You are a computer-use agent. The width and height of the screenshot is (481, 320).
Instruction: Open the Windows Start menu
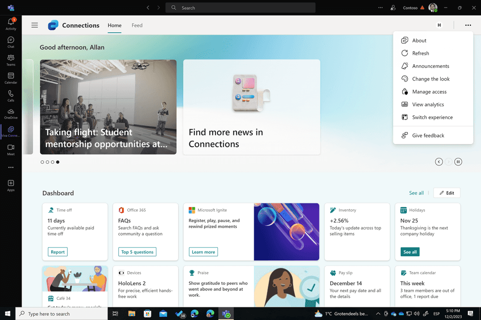[8, 313]
